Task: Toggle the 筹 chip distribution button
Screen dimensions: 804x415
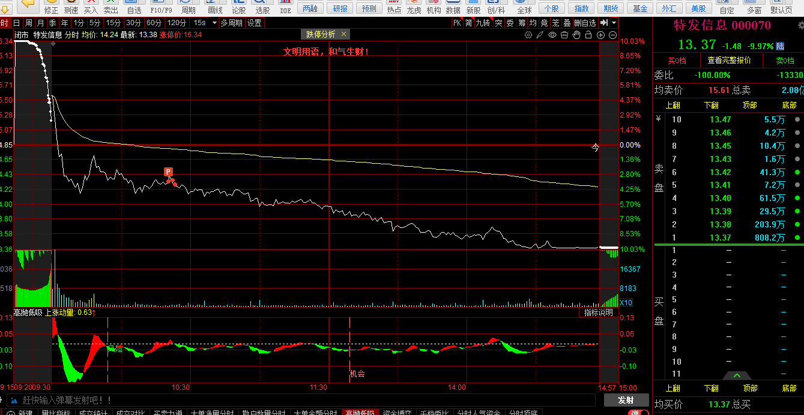Action: 522,23
